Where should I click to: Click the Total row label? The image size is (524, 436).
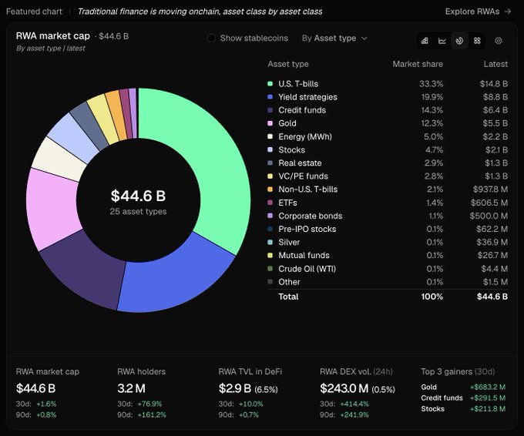click(x=288, y=297)
